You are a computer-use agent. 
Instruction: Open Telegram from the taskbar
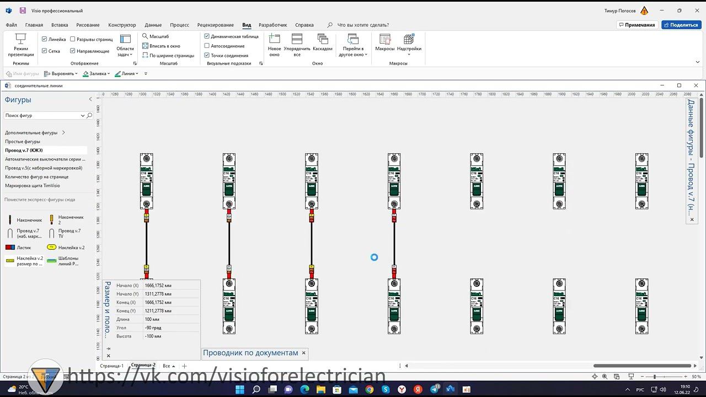coord(434,389)
